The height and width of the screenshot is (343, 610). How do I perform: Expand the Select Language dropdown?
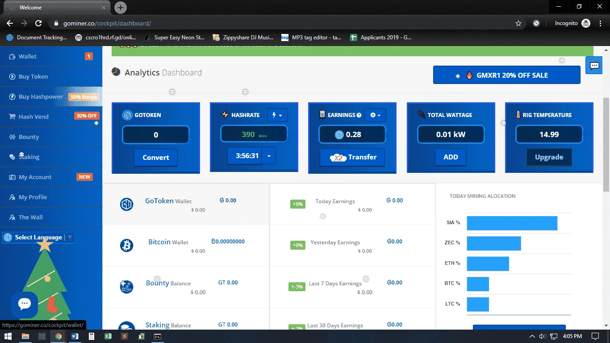[x=38, y=238]
